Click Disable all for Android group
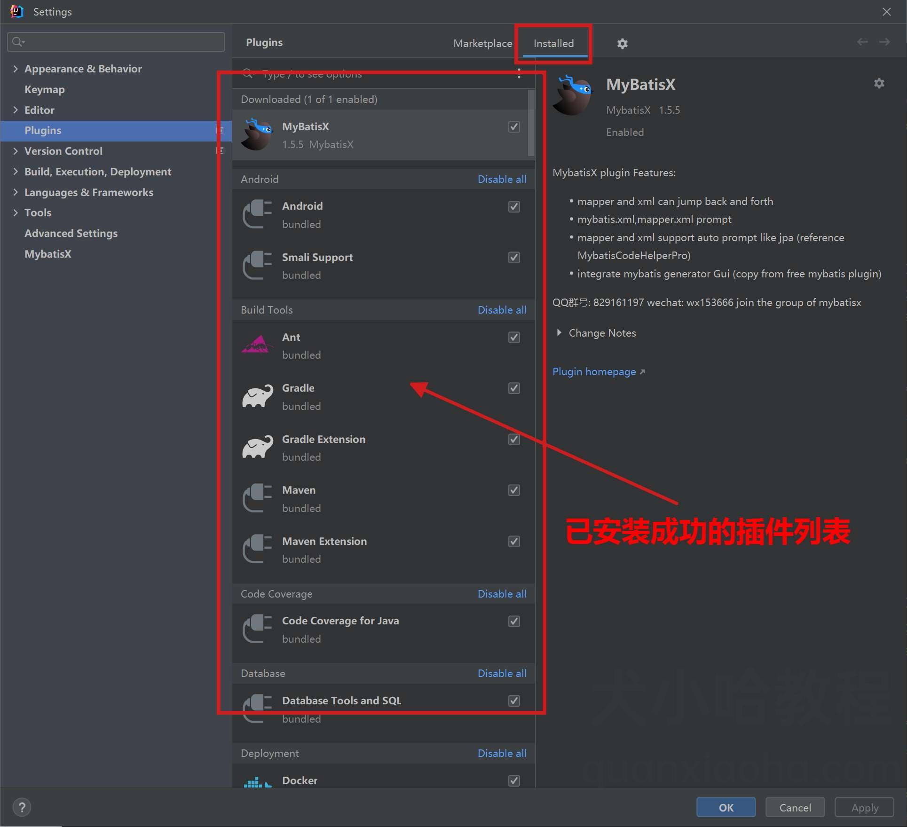The image size is (907, 827). [502, 179]
